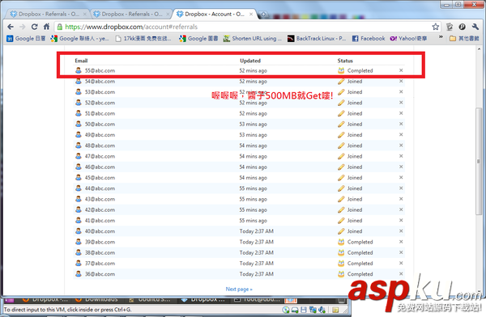The image size is (486, 317).
Task: Click the round black extension icon
Action: [x=463, y=27]
